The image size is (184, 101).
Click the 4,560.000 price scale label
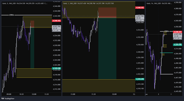(178, 21)
